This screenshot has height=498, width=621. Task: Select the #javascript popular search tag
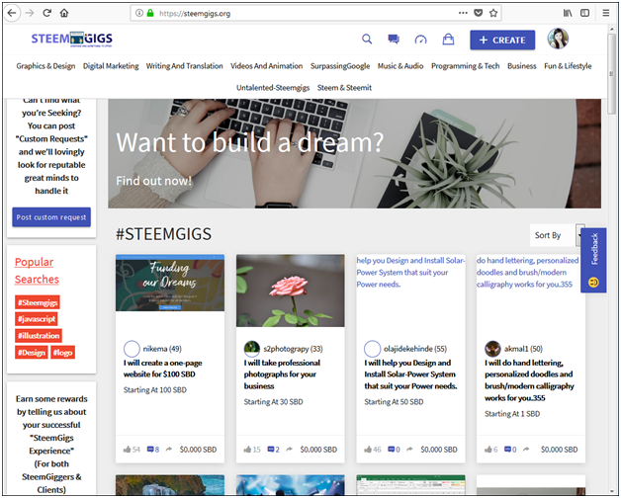pyautogui.click(x=37, y=319)
